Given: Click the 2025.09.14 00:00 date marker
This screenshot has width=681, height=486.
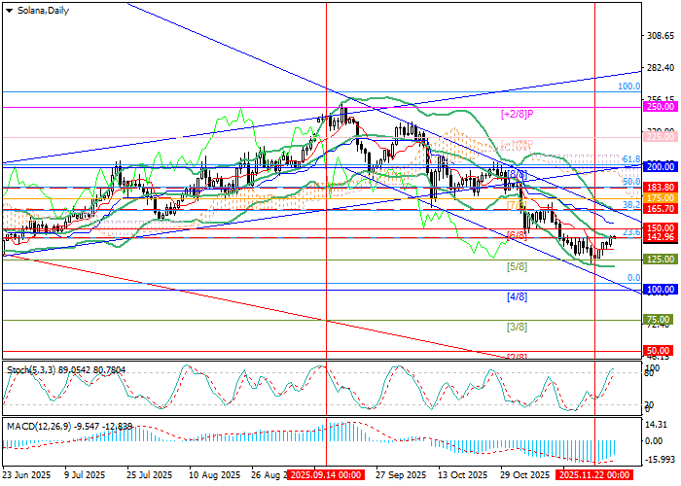Looking at the screenshot, I should [x=326, y=476].
